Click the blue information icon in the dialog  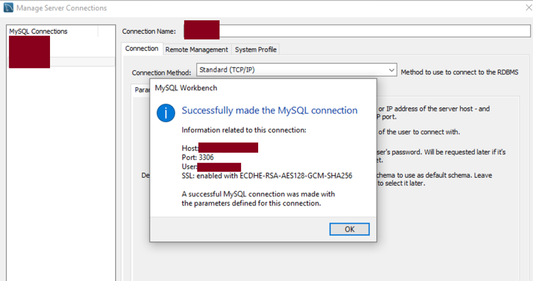click(166, 113)
